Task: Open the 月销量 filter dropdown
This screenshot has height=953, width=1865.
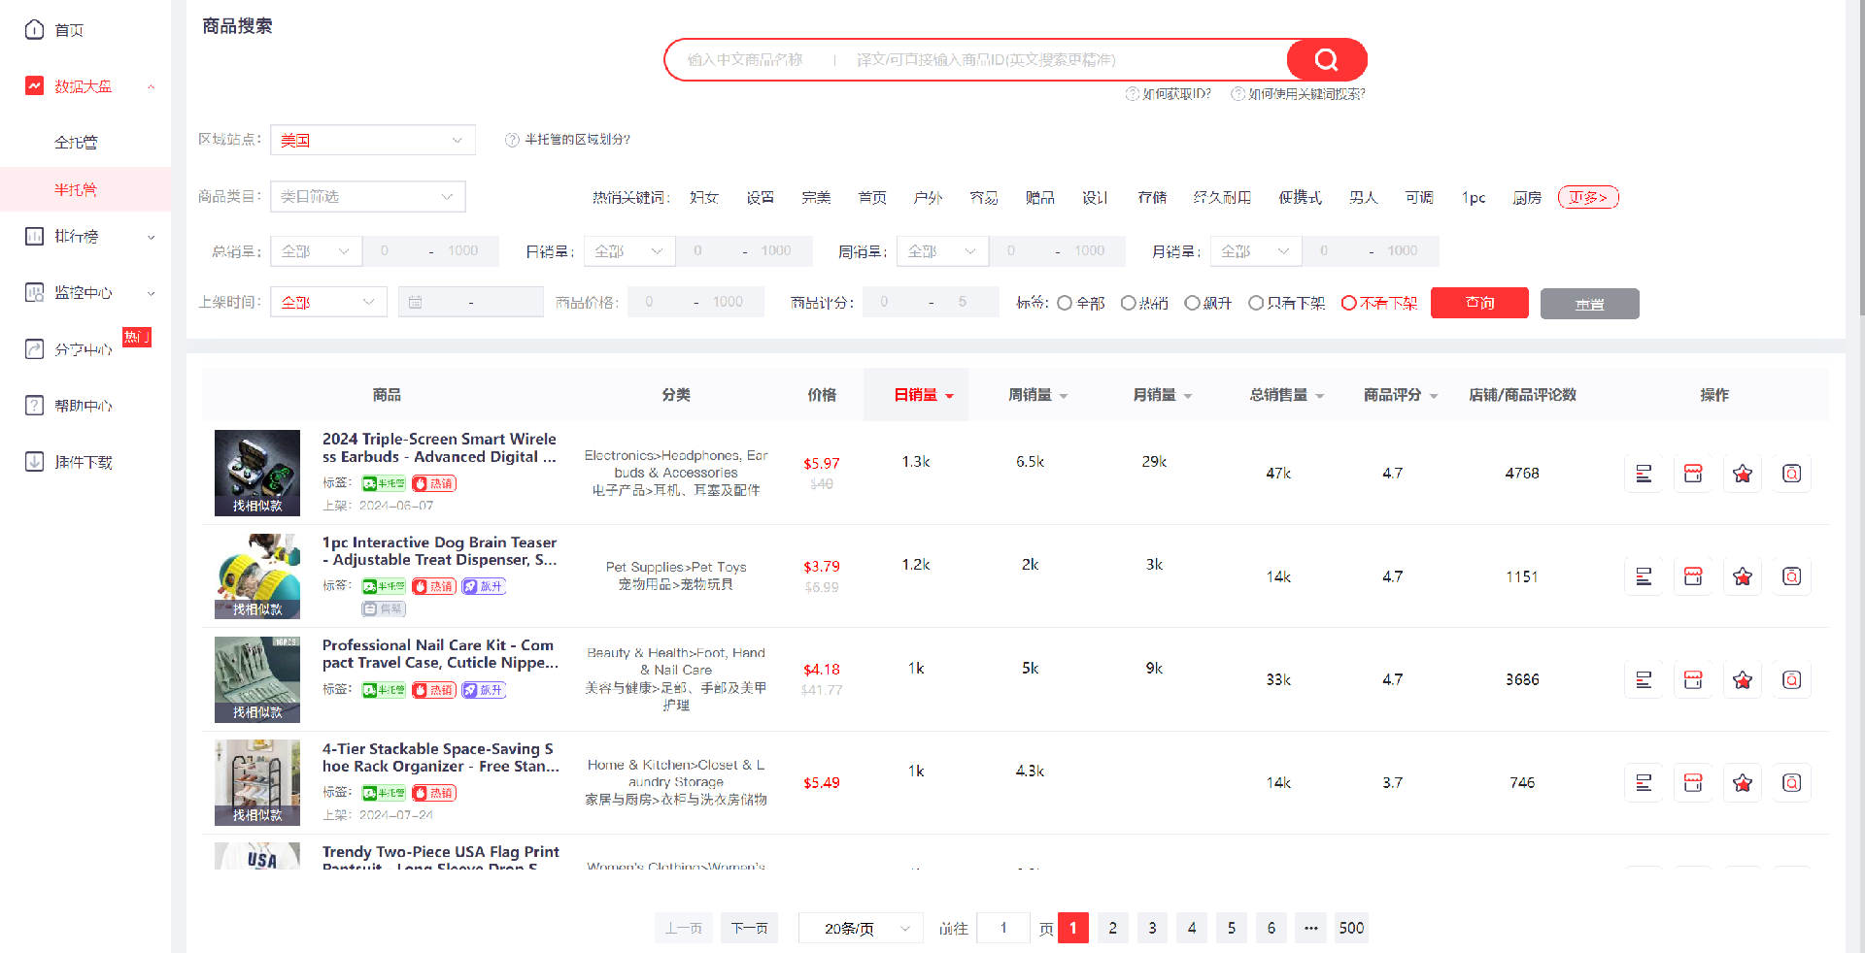Action: (x=1256, y=251)
